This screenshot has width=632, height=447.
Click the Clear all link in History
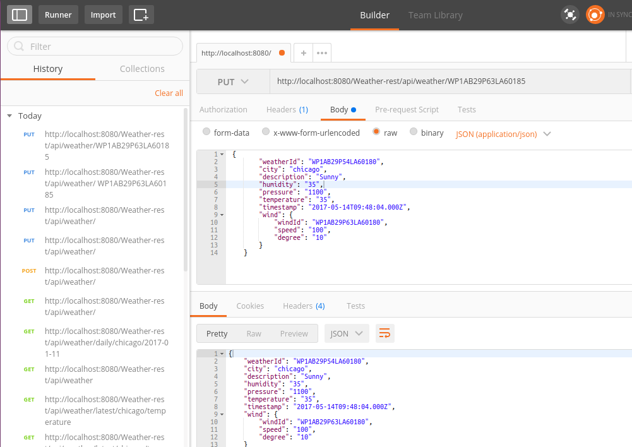[169, 92]
